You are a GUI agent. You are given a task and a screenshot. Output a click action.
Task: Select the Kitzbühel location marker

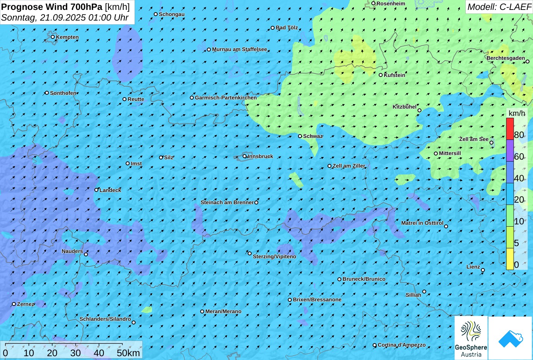pos(420,110)
